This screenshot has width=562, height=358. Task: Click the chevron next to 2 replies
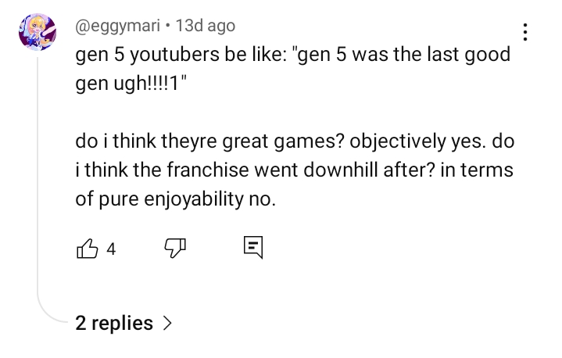click(x=166, y=323)
